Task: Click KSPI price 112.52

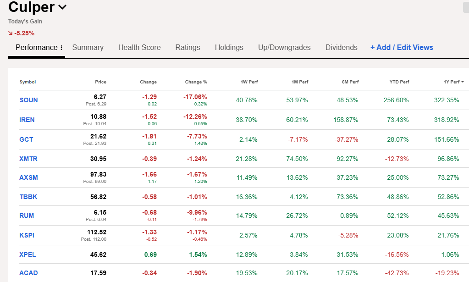Action: pyautogui.click(x=97, y=232)
